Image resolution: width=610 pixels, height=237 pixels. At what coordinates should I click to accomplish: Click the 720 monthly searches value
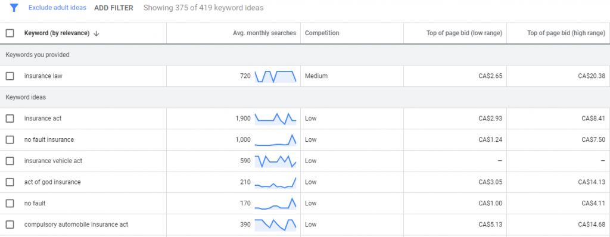(x=245, y=76)
